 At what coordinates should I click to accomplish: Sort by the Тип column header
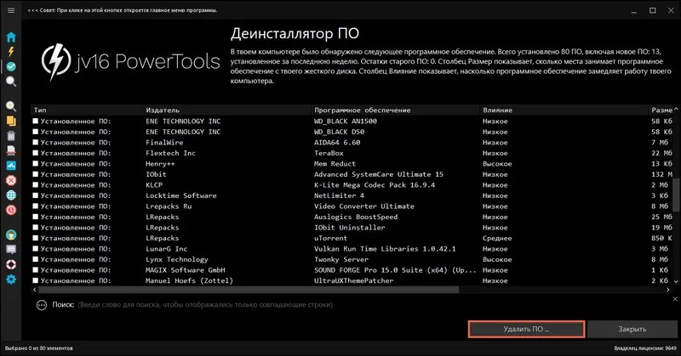coord(87,110)
